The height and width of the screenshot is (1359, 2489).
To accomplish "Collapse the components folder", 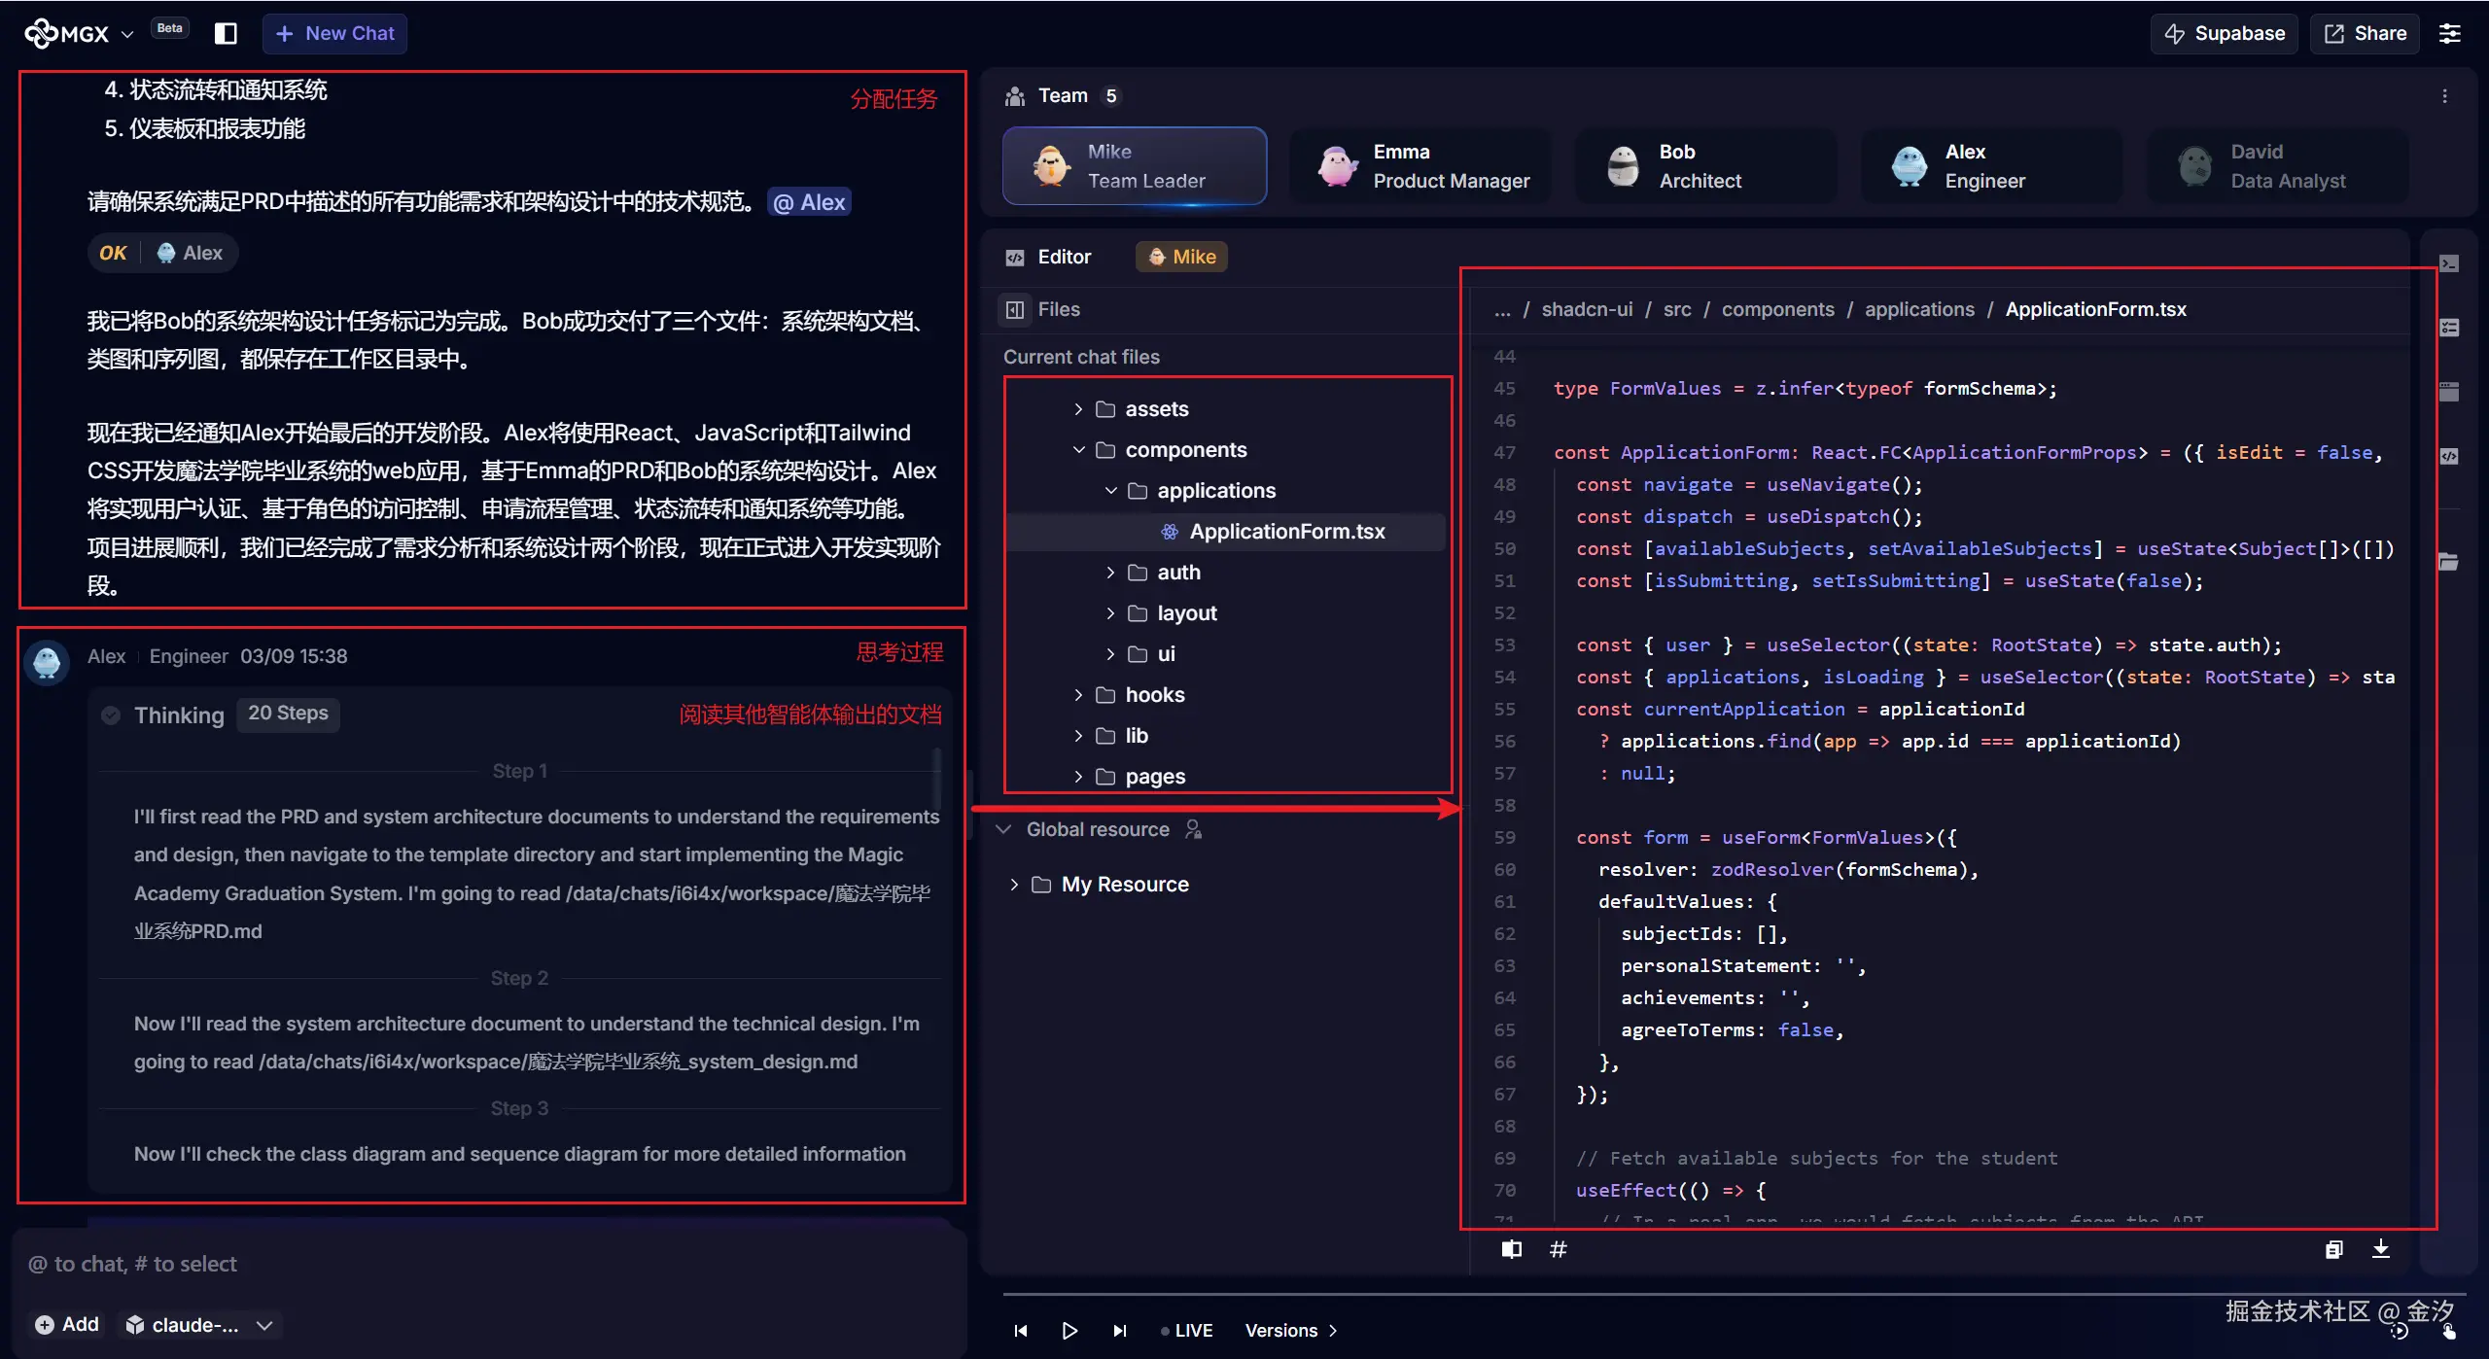I will coord(1078,450).
